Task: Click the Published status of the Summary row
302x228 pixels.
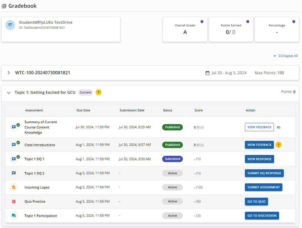Action: [172, 127]
